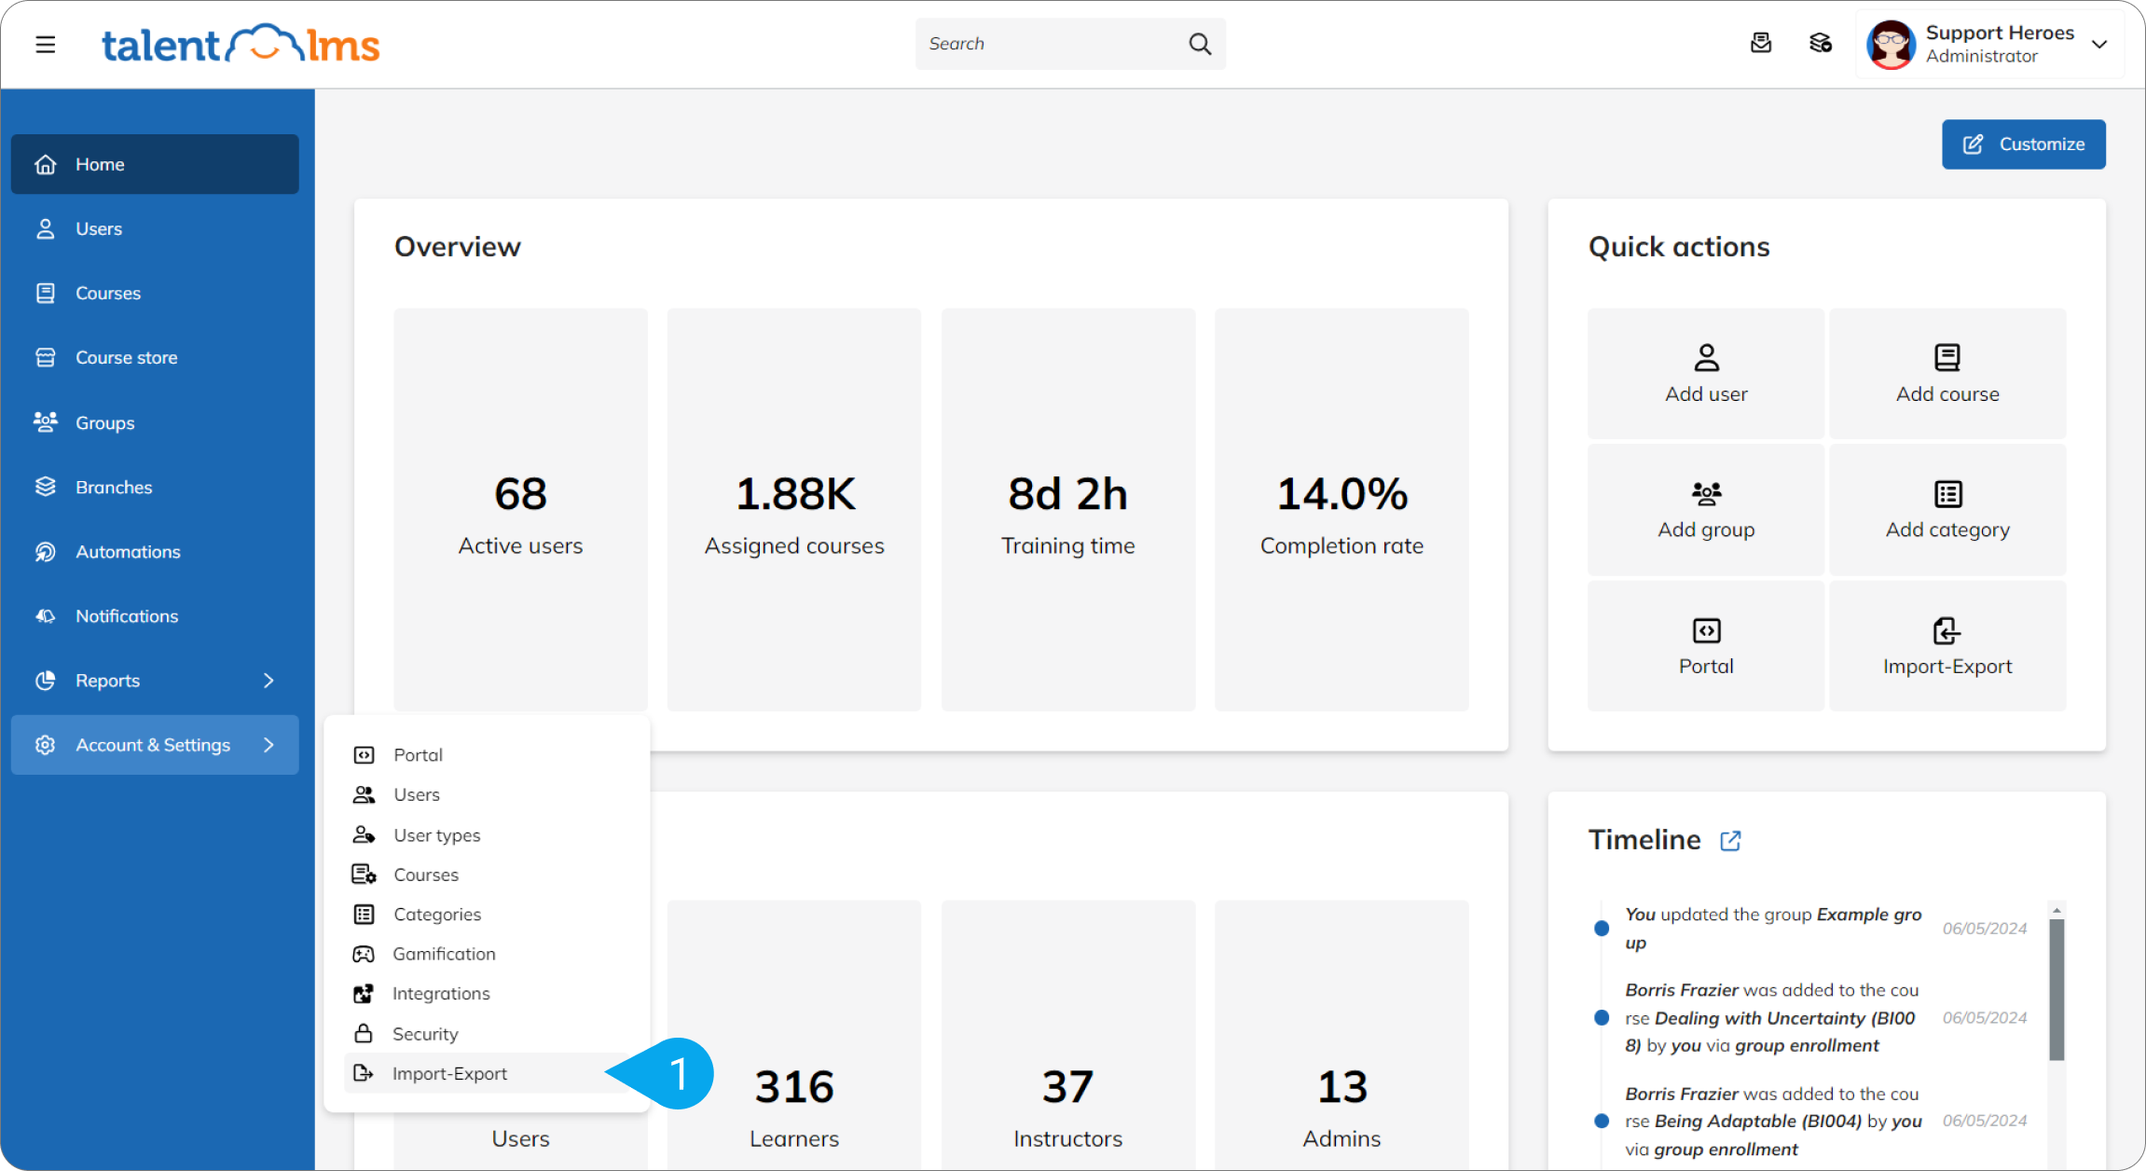Screen dimensions: 2146x1171
Task: Click the Add user quick action
Action: [1706, 373]
